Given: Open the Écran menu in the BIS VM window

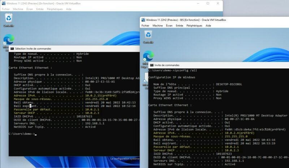Looking at the screenshot, I should [169, 26].
